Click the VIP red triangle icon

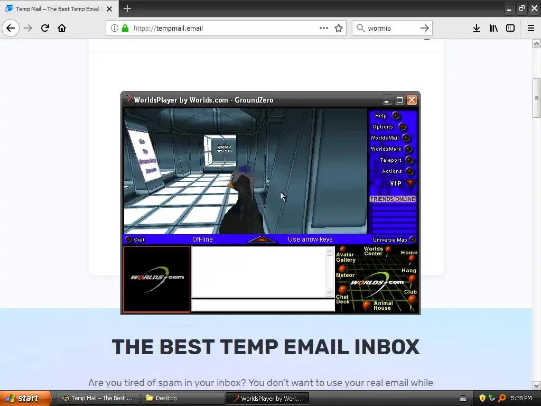coord(410,183)
